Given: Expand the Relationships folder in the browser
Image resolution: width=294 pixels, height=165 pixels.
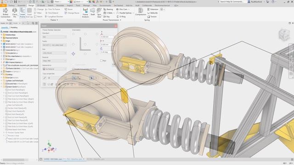Looking at the screenshot, I should pos(1,35).
